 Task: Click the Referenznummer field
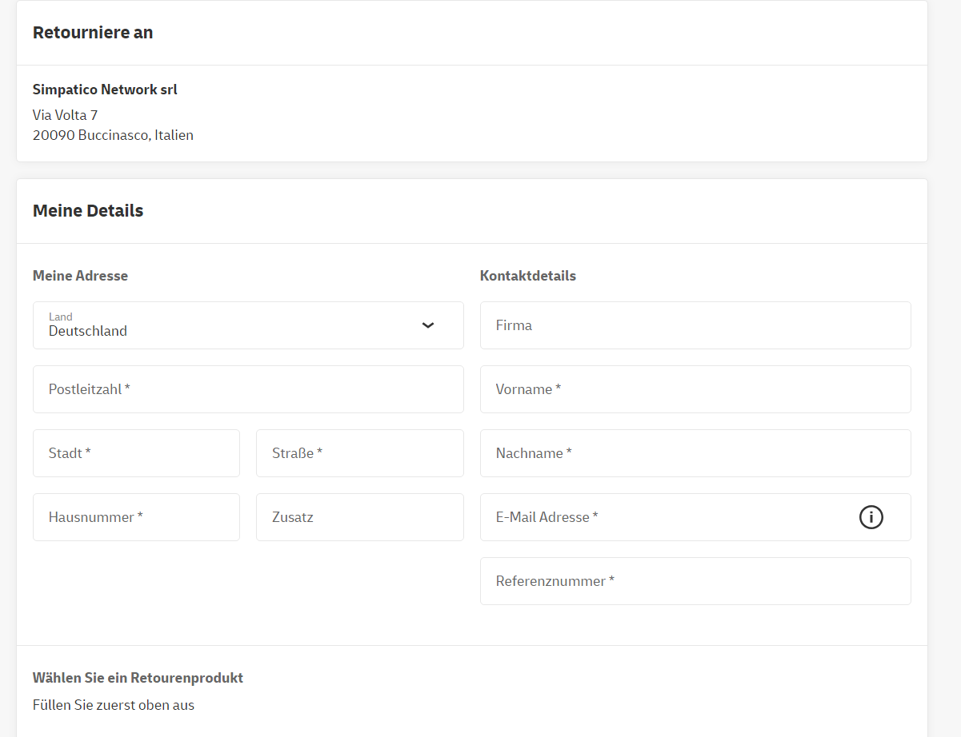695,581
